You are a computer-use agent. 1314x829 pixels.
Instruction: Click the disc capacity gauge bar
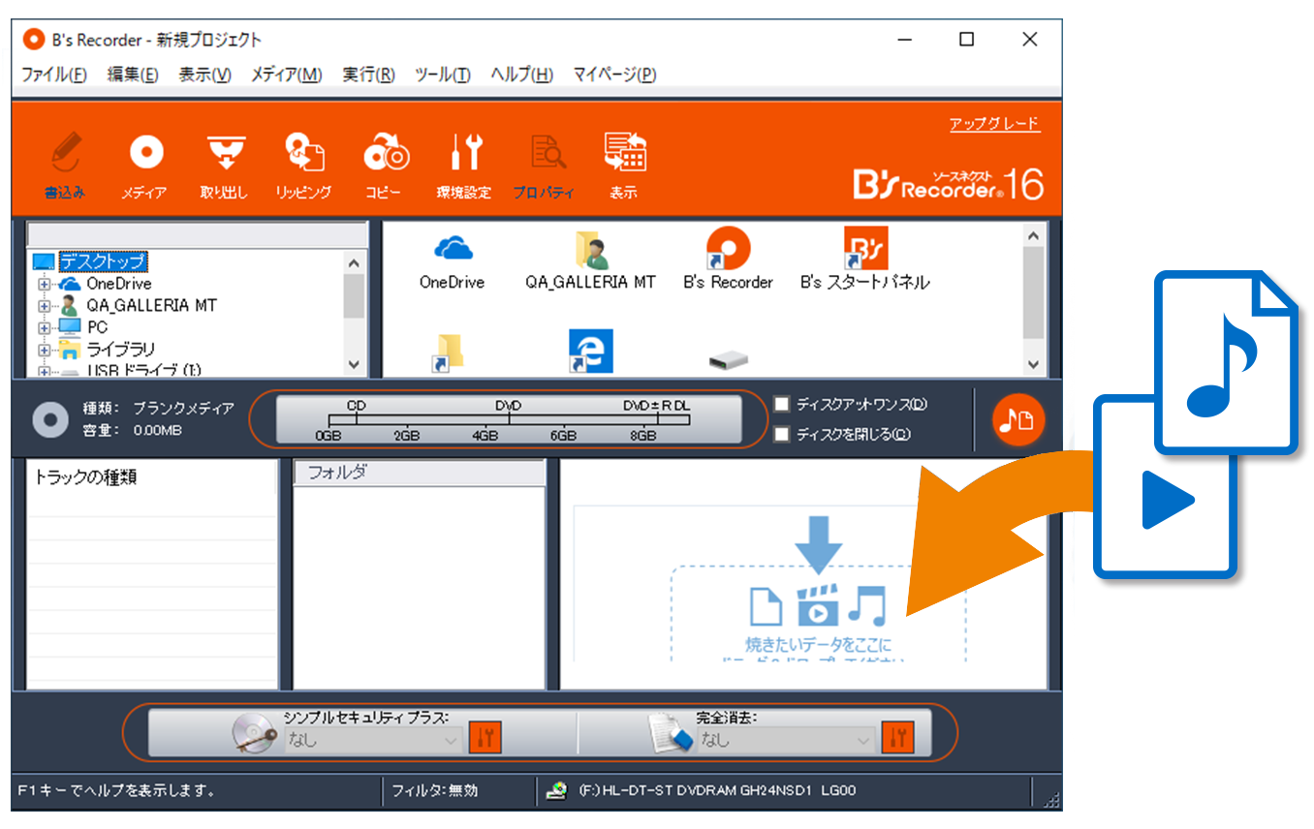(x=508, y=419)
